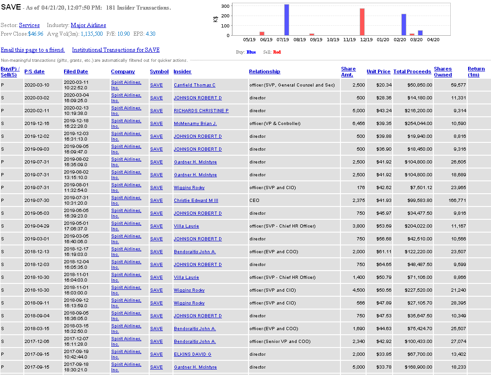
Task: Click total proceeds $227,520.00 cell
Action: pos(413,290)
